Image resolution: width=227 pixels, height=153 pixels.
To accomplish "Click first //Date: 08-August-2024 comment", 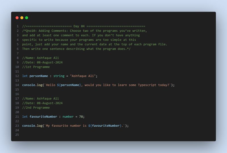I will point(42,62).
